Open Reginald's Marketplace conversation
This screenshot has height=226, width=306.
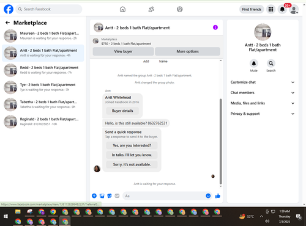[x=43, y=122]
